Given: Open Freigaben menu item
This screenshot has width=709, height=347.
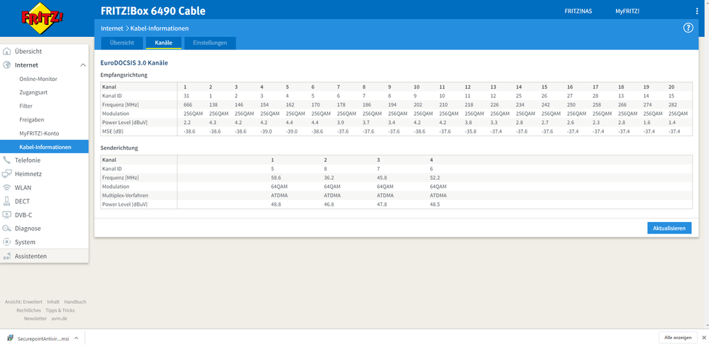Looking at the screenshot, I should tap(31, 120).
